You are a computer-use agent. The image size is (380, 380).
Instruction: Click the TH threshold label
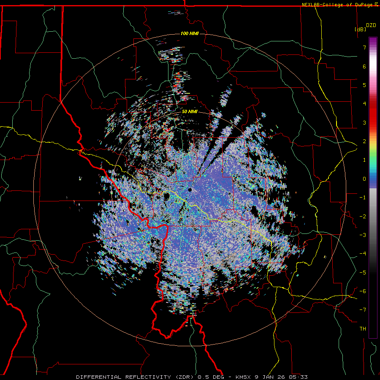pyautogui.click(x=363, y=329)
